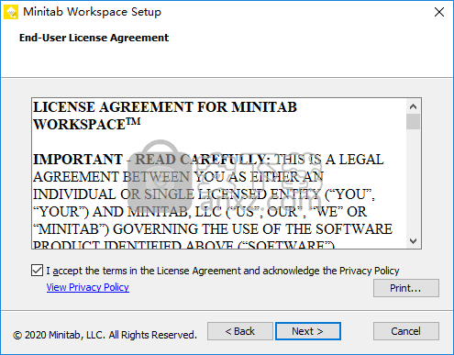The image size is (454, 355).
Task: Open the View Privacy Policy link
Action: (88, 287)
